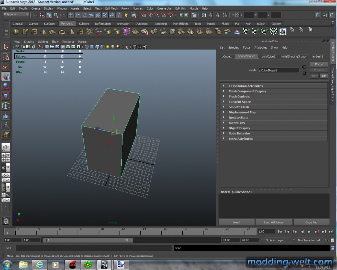
Task: Expand Smooth Mesh section
Action: point(274,107)
